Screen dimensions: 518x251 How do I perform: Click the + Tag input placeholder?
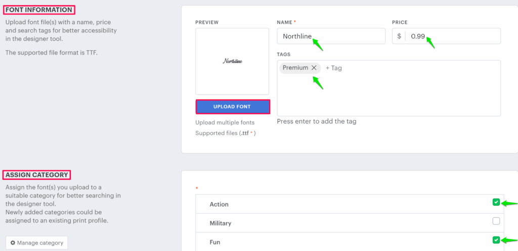click(333, 68)
